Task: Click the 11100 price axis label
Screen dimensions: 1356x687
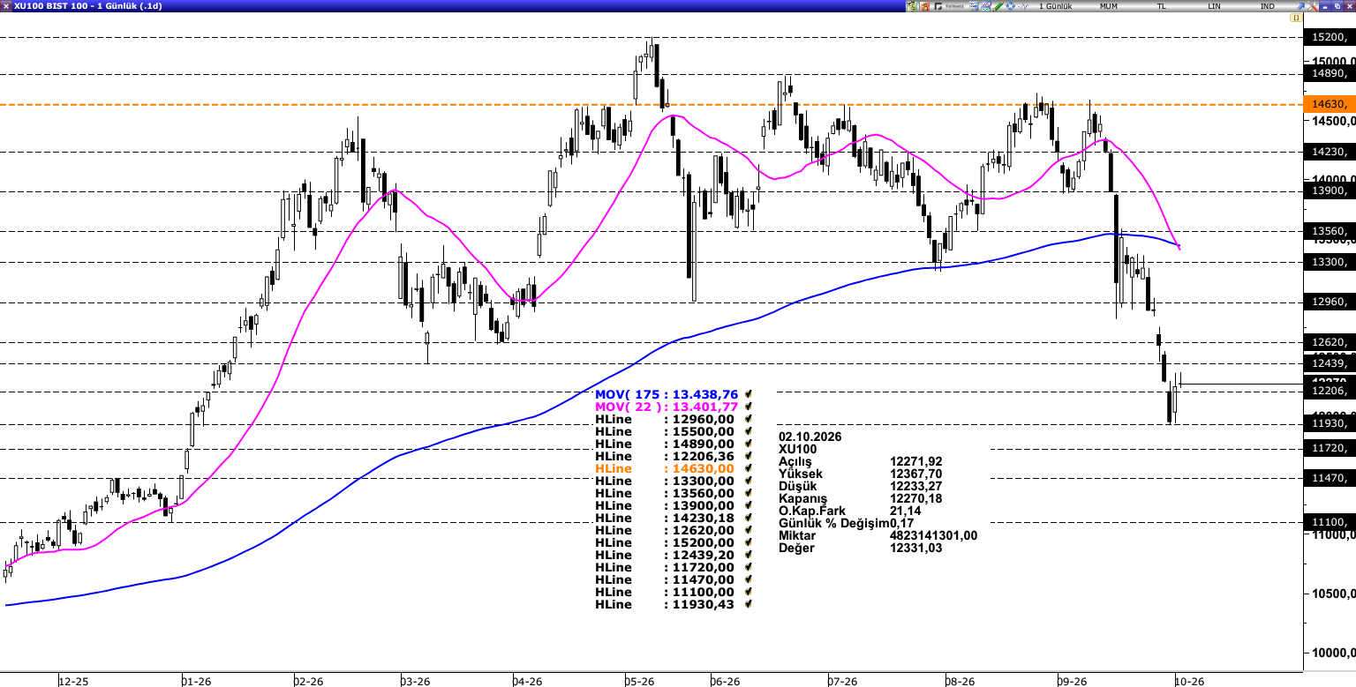Action: [1329, 522]
